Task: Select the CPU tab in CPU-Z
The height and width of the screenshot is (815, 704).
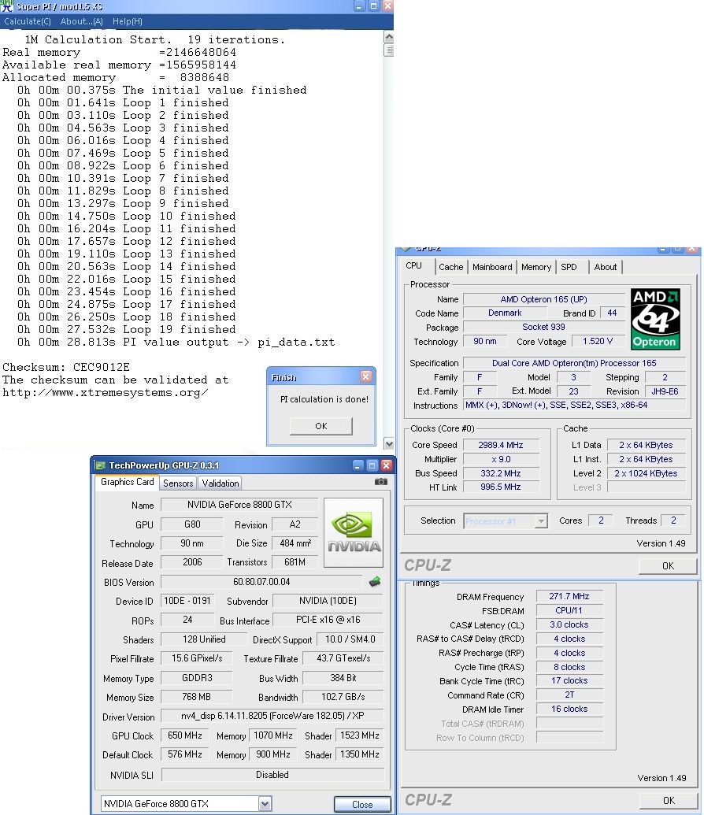Action: 414,265
